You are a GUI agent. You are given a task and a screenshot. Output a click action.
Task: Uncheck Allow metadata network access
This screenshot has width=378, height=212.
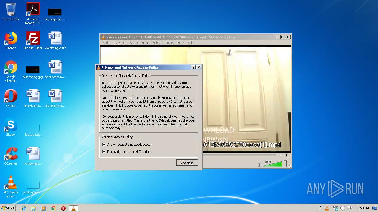tap(104, 145)
